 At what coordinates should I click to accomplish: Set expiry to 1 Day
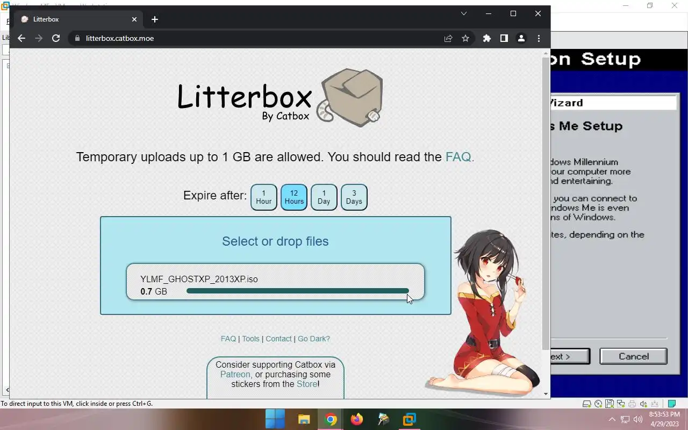click(x=324, y=197)
